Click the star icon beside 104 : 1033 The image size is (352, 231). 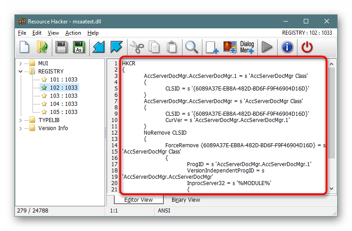(44, 104)
